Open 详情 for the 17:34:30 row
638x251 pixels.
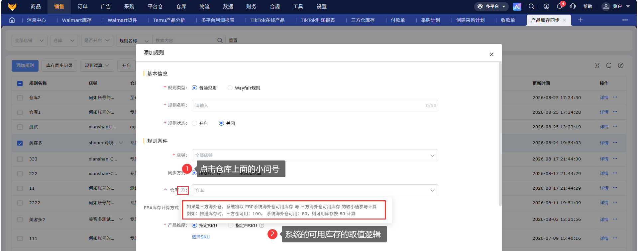click(x=604, y=98)
